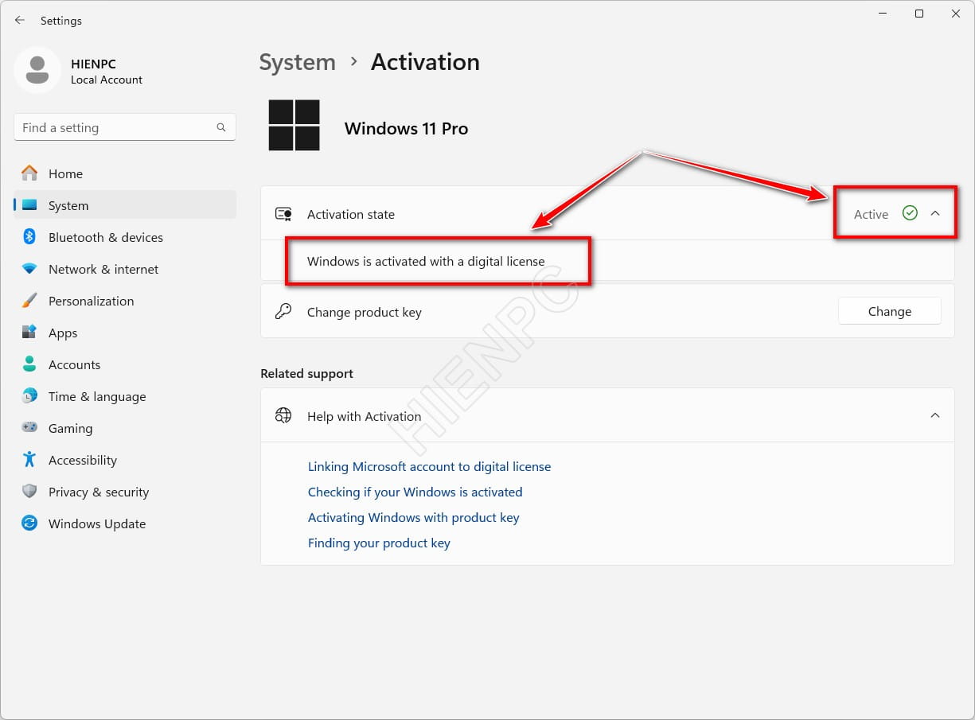The image size is (975, 720).
Task: Go to Time & language settings
Action: pos(125,396)
